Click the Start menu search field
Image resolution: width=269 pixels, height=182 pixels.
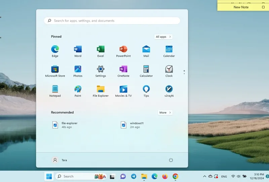coord(112,21)
